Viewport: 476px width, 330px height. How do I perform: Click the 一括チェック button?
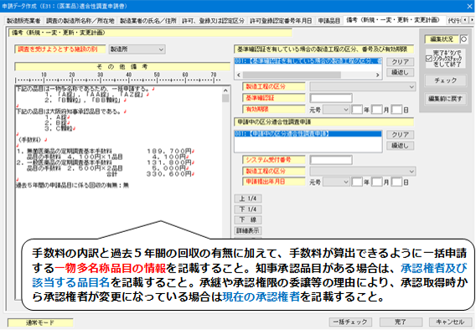tap(350, 322)
